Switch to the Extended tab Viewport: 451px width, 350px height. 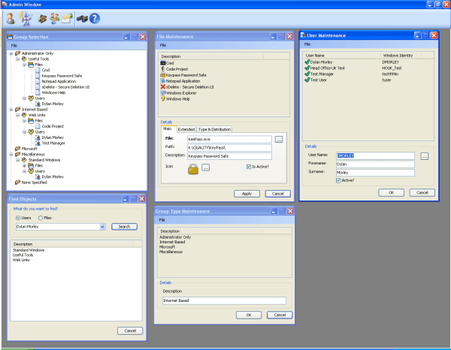(x=186, y=129)
